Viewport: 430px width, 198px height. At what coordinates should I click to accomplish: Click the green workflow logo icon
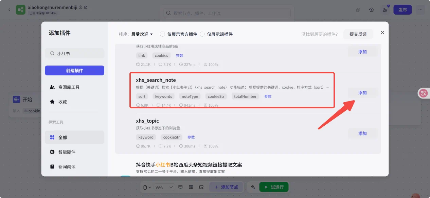coord(21,10)
